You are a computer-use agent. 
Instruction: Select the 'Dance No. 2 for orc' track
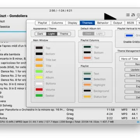tap(13, 75)
